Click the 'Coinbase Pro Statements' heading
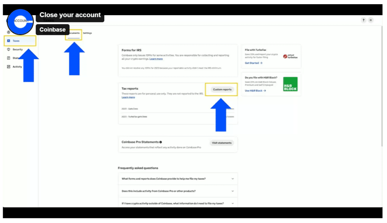Image resolution: width=387 pixels, height=223 pixels. pyautogui.click(x=140, y=142)
